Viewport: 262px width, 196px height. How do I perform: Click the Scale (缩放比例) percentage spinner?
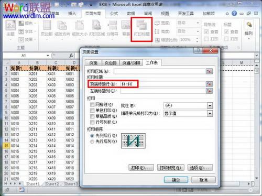tap(198, 40)
